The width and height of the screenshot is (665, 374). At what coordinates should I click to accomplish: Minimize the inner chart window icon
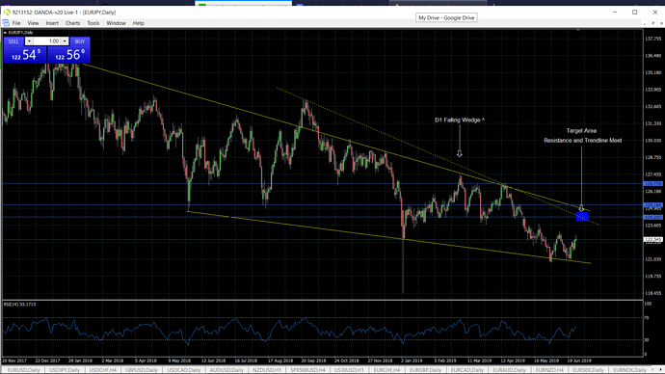coord(645,23)
